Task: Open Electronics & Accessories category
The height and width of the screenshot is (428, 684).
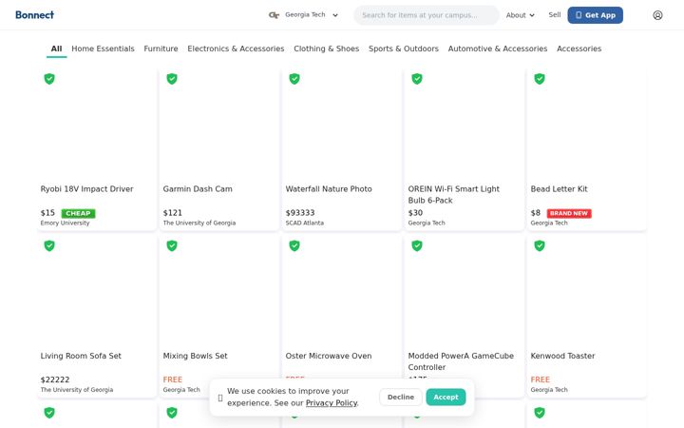Action: (236, 49)
